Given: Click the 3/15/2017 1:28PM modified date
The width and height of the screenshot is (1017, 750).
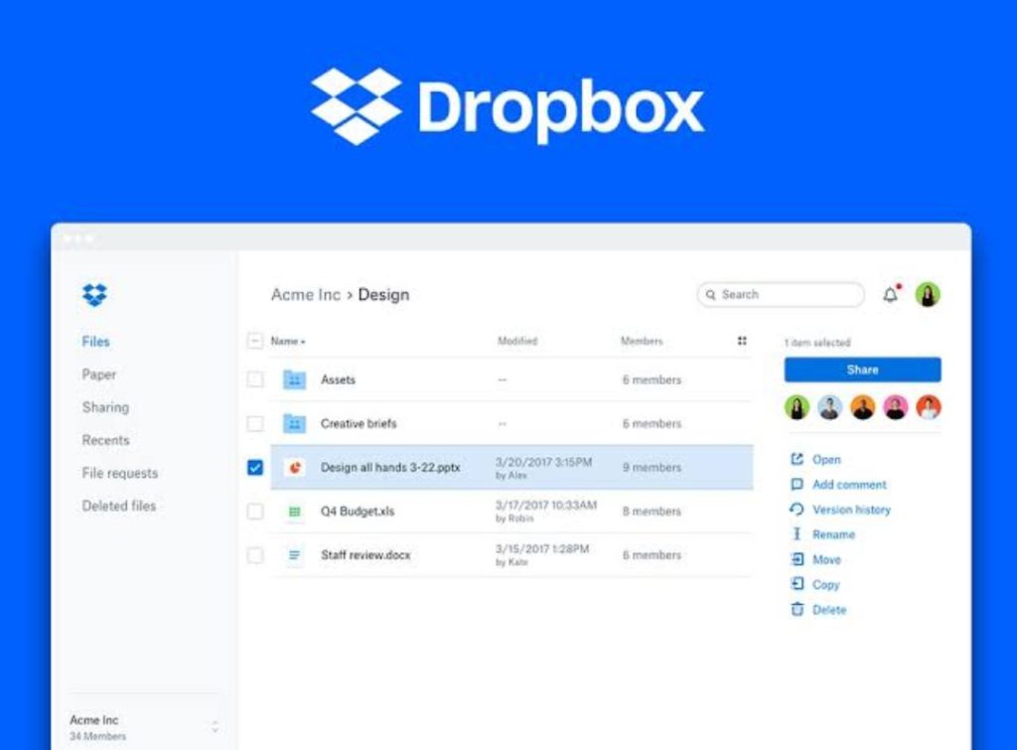Looking at the screenshot, I should [542, 549].
